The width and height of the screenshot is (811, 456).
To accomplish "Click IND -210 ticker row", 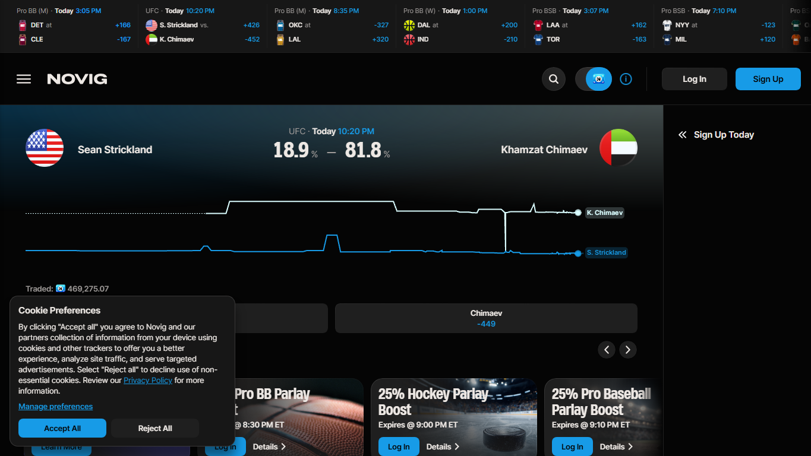I will pos(460,39).
